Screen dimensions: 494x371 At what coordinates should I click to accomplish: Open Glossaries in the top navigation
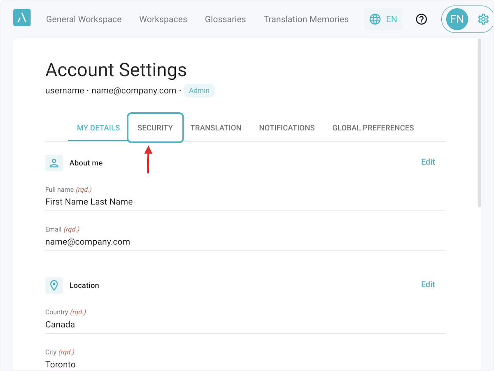(x=225, y=19)
